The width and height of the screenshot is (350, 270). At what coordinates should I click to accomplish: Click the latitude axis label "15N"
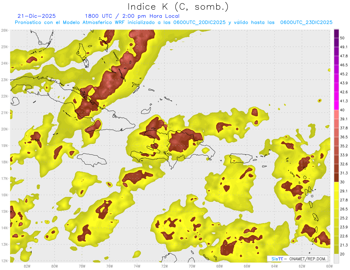4,211
